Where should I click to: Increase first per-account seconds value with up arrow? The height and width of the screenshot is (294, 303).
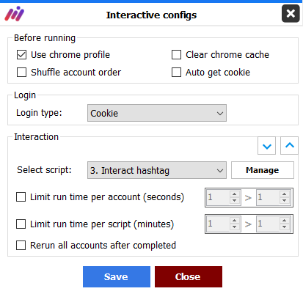coord(234,194)
